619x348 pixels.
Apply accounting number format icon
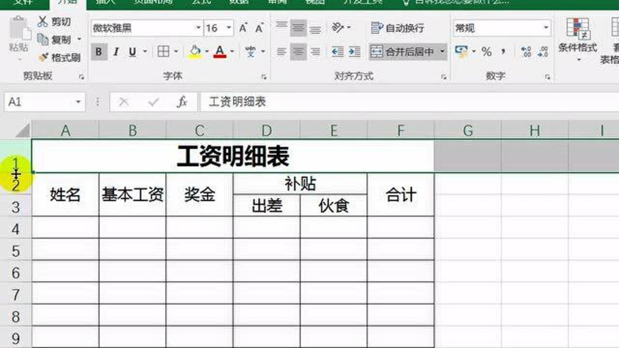coord(461,51)
